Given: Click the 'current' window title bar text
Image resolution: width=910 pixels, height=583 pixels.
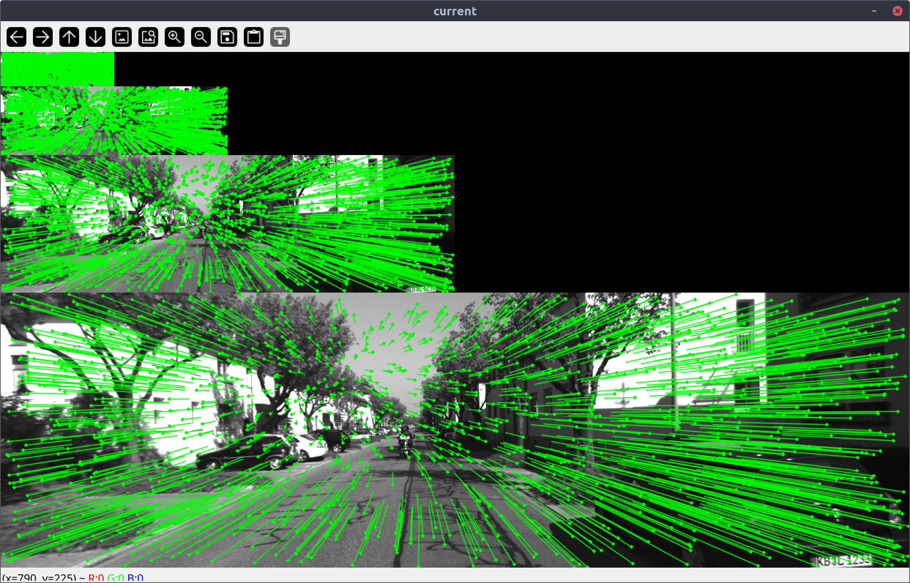Looking at the screenshot, I should coord(455,11).
